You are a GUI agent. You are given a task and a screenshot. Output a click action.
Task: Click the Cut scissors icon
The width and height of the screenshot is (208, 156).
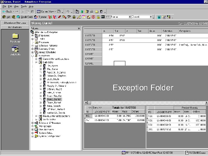(23, 12)
